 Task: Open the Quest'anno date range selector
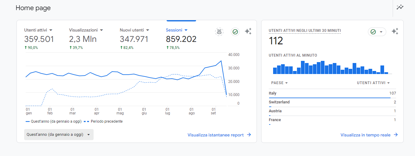(59, 135)
